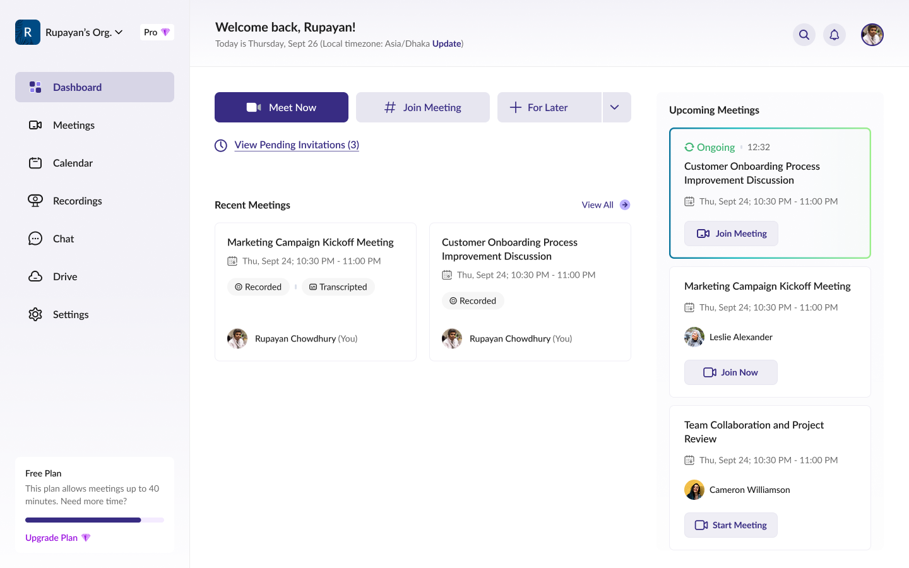Screen dimensions: 909x568
Task: Open the Meetings sidebar section
Action: (73, 125)
